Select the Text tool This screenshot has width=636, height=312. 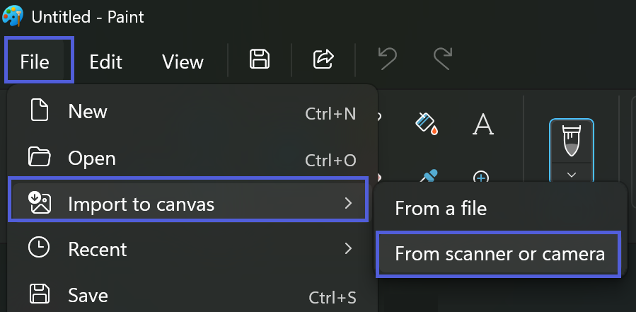482,125
